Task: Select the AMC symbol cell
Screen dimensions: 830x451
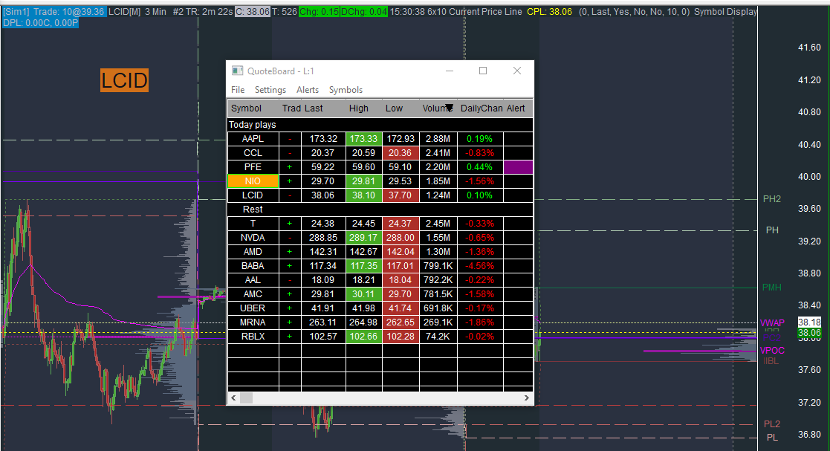Action: click(253, 294)
